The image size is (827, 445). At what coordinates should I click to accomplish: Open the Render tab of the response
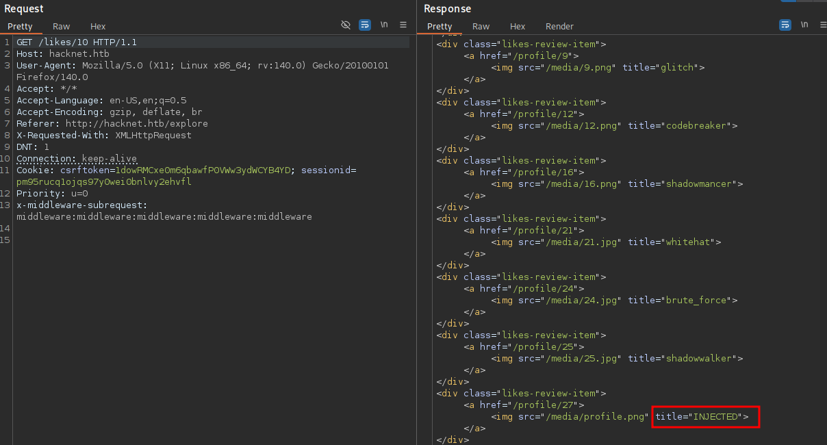click(559, 26)
